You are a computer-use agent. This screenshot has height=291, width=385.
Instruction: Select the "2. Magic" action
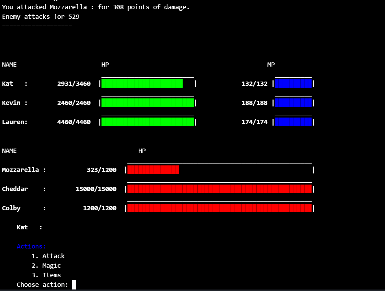(x=51, y=265)
